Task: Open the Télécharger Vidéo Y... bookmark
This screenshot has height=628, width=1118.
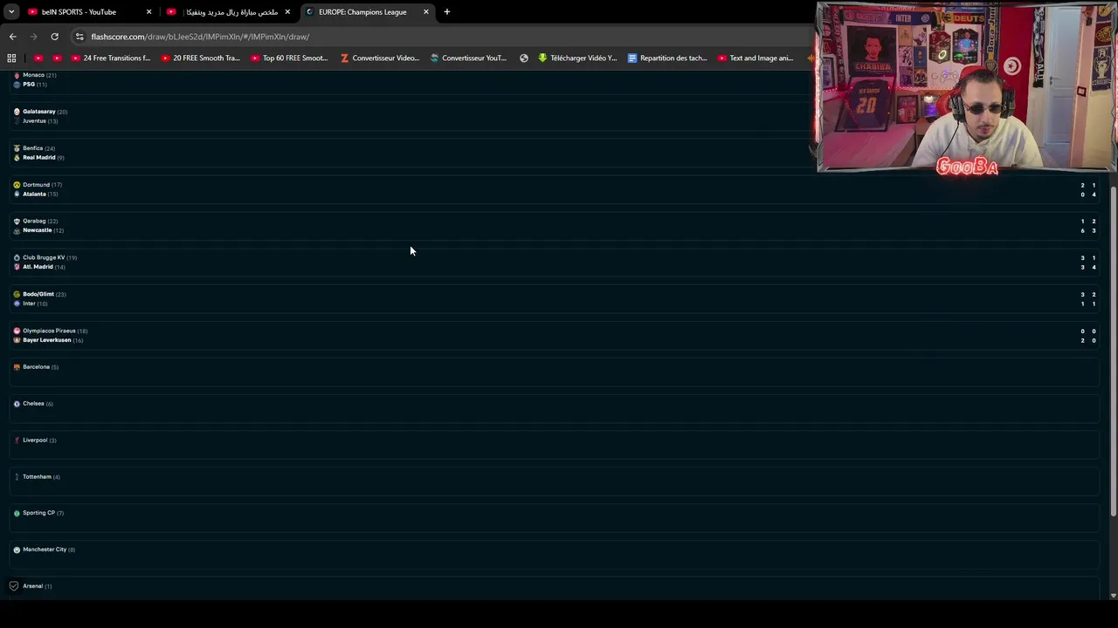Action: (x=577, y=58)
